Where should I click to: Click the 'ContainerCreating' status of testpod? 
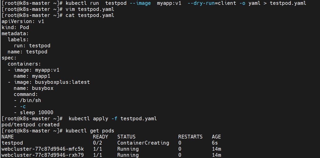[143, 143]
